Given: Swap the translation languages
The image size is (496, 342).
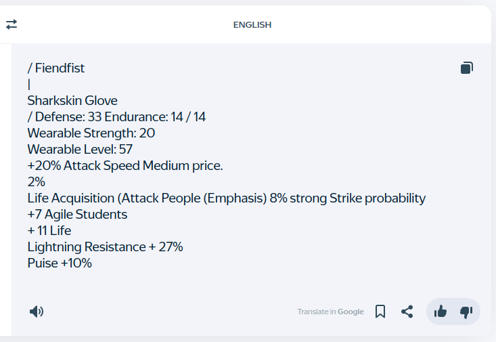Looking at the screenshot, I should click(12, 24).
